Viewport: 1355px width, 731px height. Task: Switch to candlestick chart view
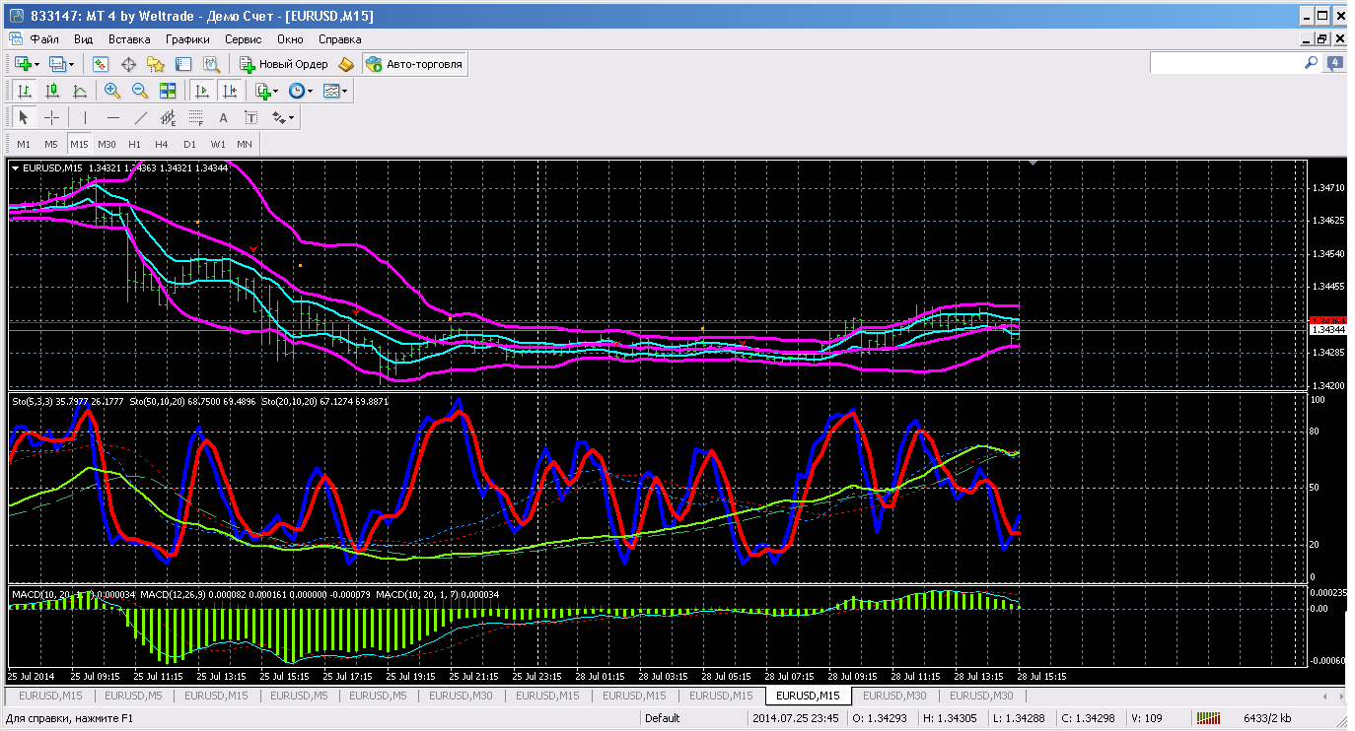coord(52,91)
